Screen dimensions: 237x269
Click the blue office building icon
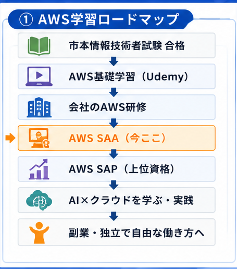coord(39,107)
